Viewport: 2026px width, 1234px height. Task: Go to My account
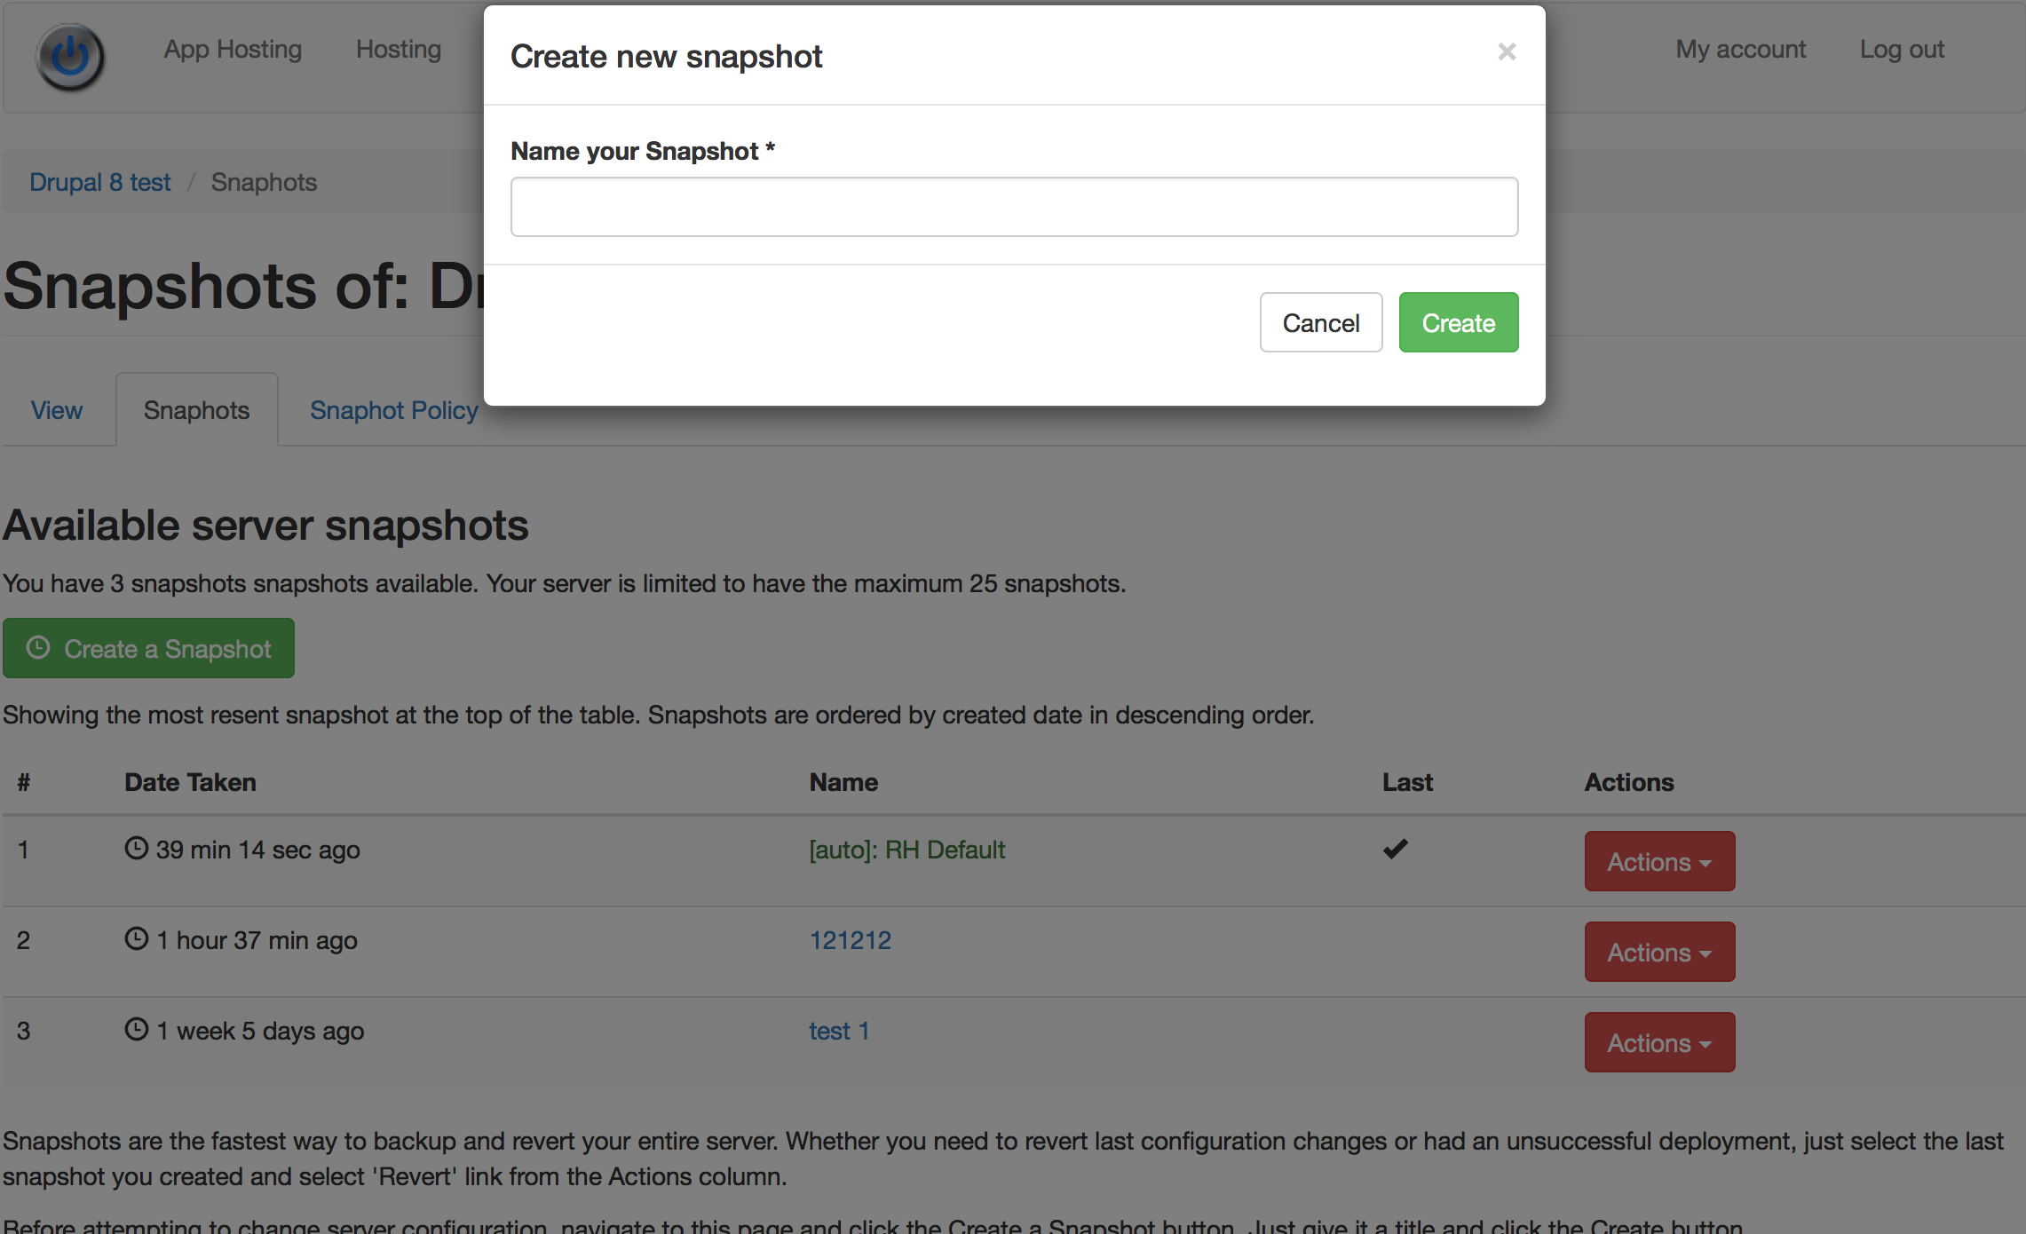(x=1740, y=50)
